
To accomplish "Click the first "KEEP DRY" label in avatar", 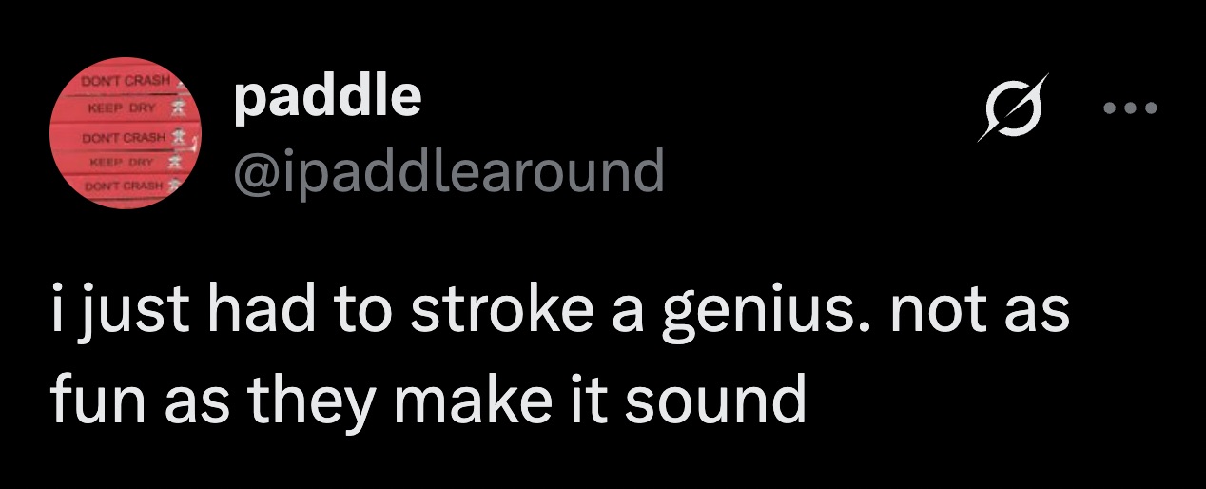I will click(x=119, y=108).
